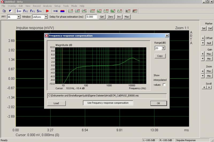214x142 pixels.
Task: Select the IMP impulse response mode
Action: click(x=19, y=11)
